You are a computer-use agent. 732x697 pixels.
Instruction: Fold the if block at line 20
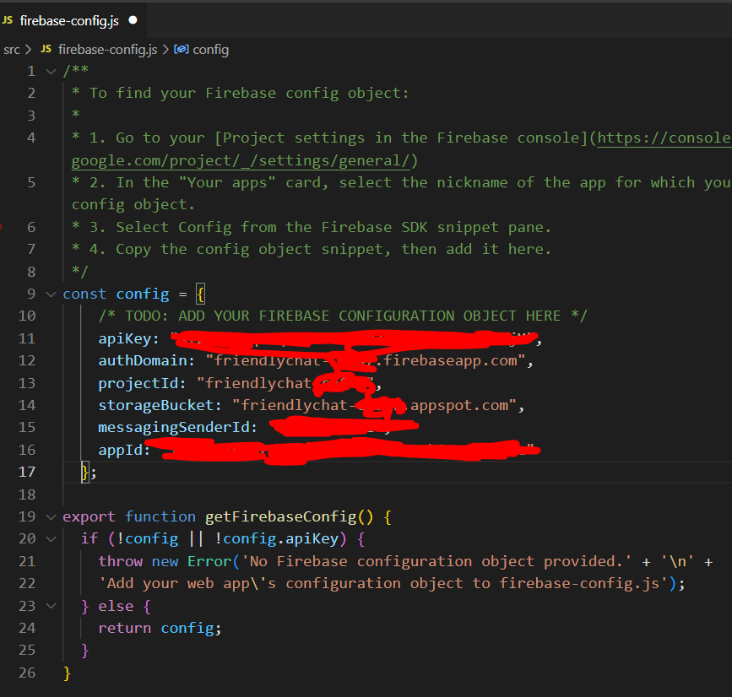51,539
